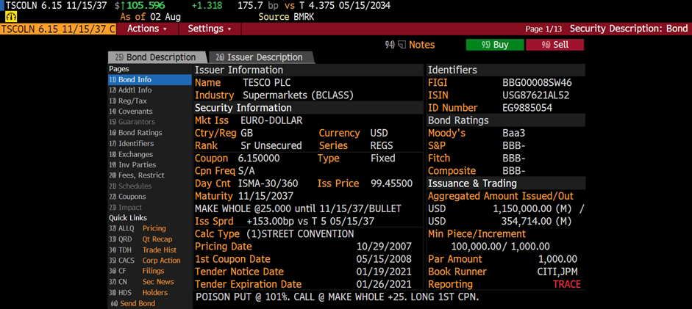
Task: Click the red Sell button
Action: 554,45
